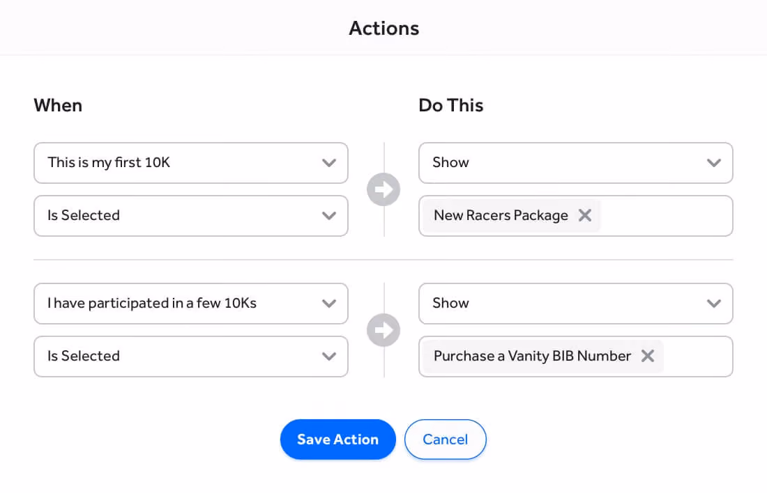Click the 'When' column heading
Image resolution: width=767 pixels, height=493 pixels.
click(x=58, y=106)
